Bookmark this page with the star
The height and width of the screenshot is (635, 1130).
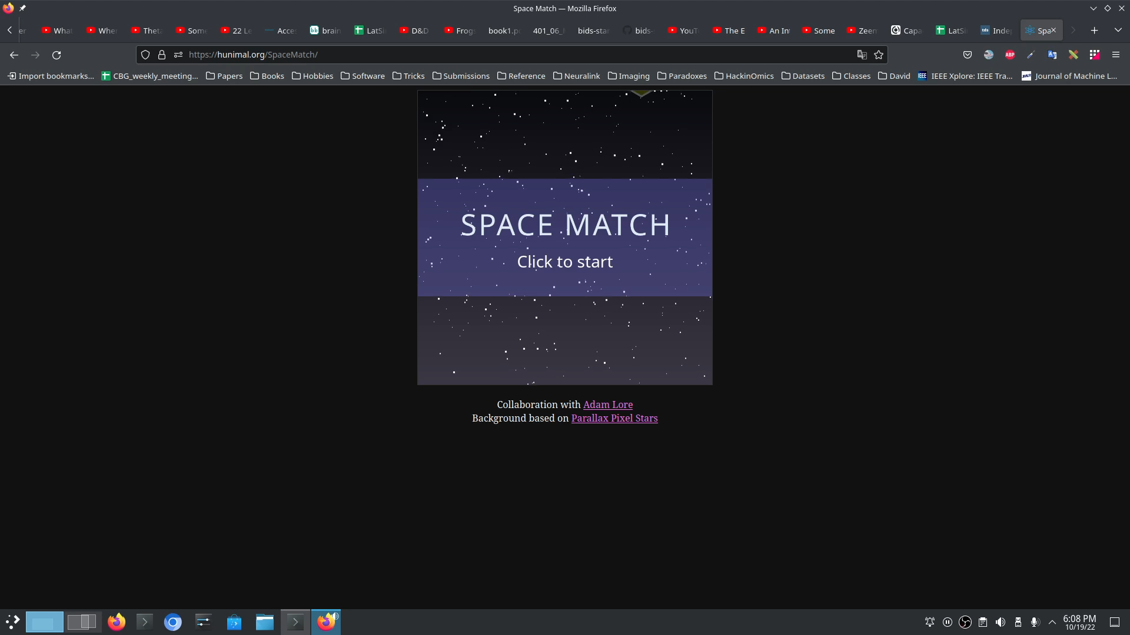[879, 55]
